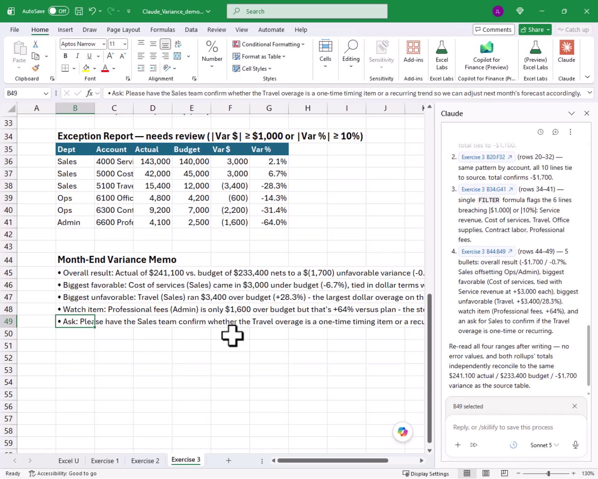Image resolution: width=598 pixels, height=479 pixels.
Task: Toggle bottom align for cells
Action: point(165,44)
